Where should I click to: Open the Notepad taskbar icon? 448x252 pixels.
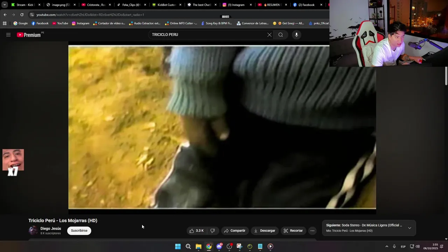pos(260,246)
